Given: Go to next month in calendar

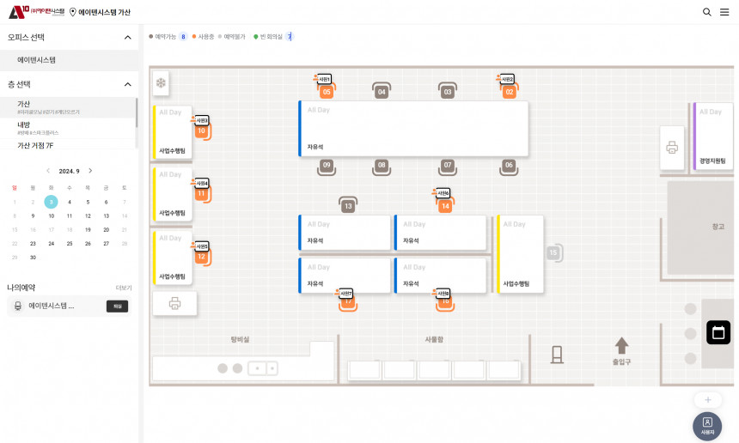Looking at the screenshot, I should point(90,171).
